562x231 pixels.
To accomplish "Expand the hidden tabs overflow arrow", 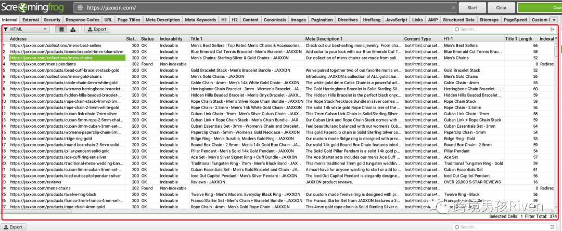I will [x=554, y=20].
